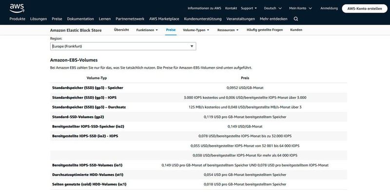Click the 125 MB/s kostenlos price text
390x195 pixels.
[x=245, y=107]
